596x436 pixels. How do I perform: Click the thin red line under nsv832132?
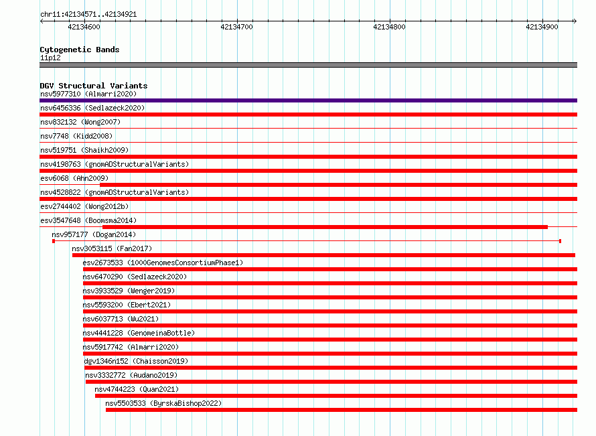coord(308,129)
